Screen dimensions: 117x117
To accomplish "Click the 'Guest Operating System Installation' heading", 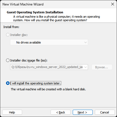I will coord(35,12).
